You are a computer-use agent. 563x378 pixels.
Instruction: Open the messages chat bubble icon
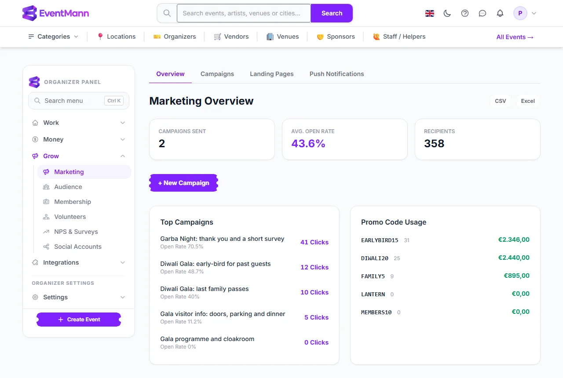point(483,13)
